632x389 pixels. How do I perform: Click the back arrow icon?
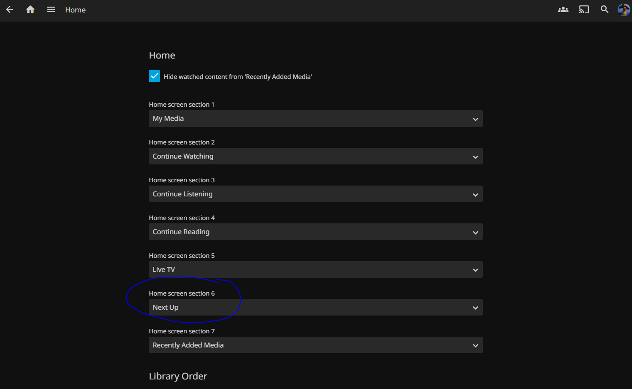tap(10, 10)
